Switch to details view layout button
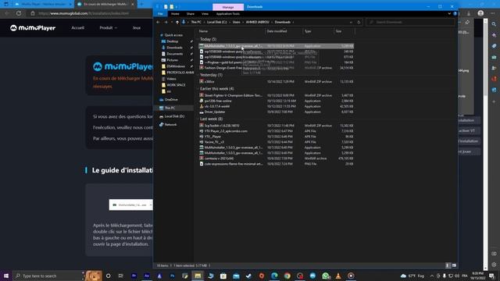Viewport: 500px width, 281px height. click(x=448, y=265)
